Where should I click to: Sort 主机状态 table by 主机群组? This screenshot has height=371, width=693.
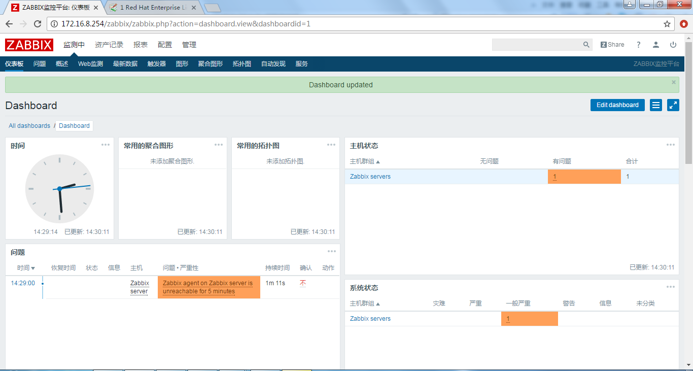coord(365,161)
